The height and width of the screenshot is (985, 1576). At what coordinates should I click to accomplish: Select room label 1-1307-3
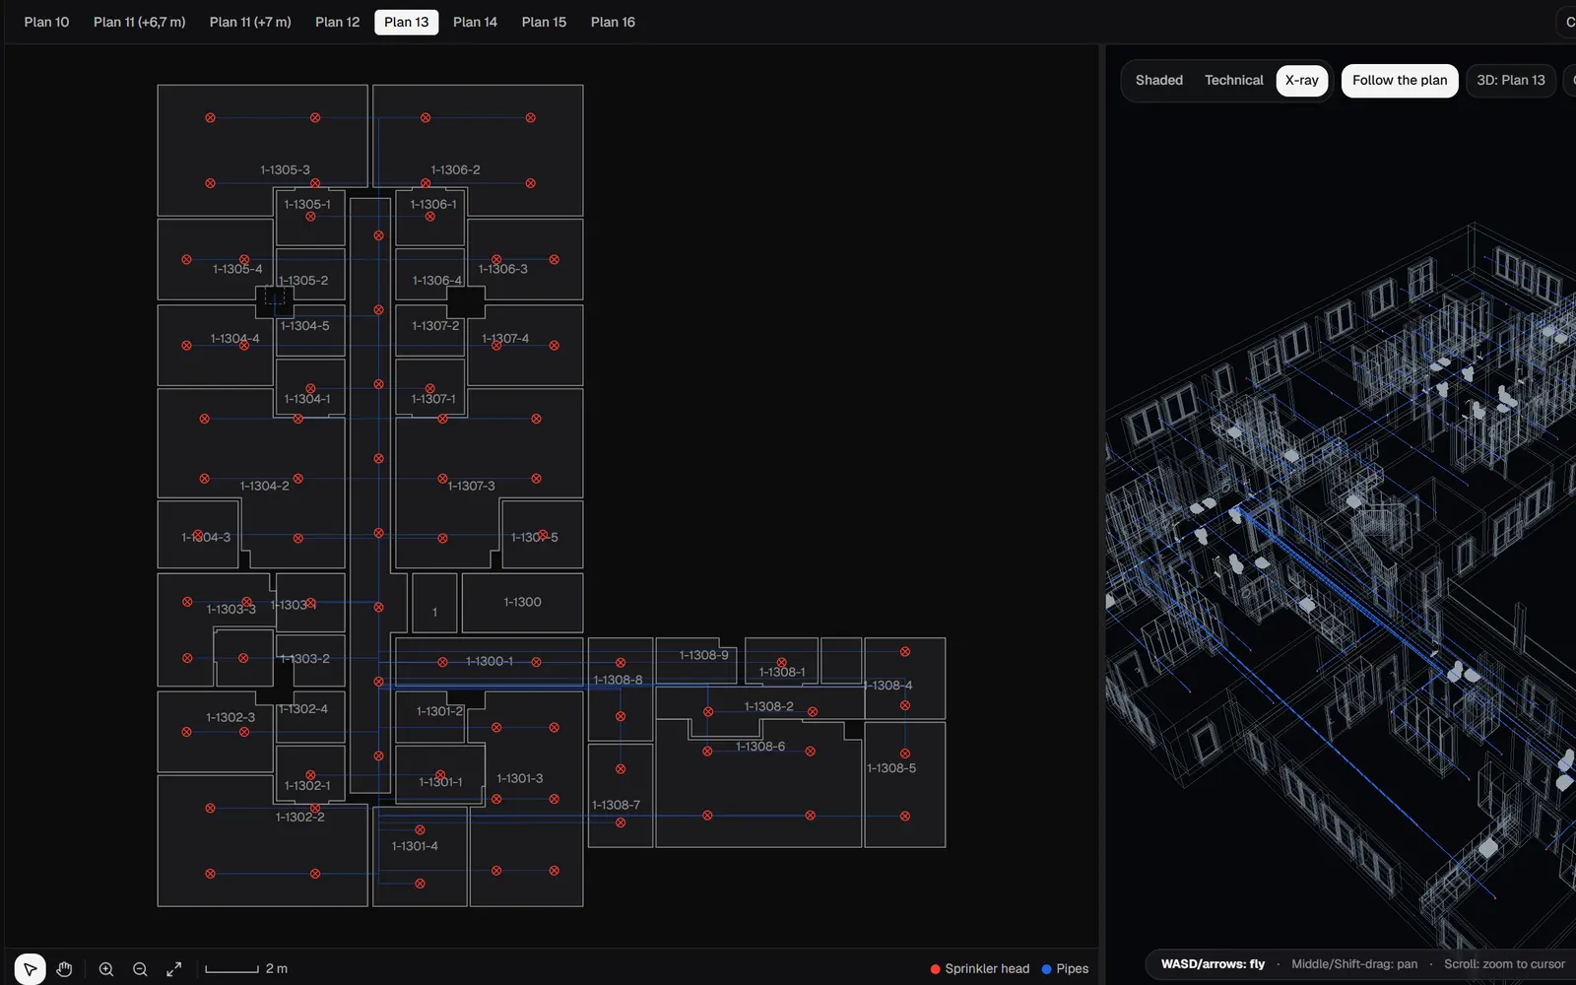coord(471,486)
